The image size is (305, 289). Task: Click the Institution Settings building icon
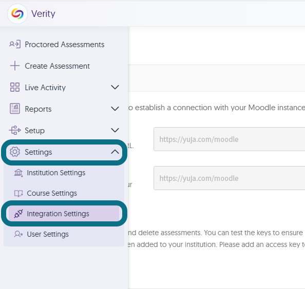coord(18,173)
